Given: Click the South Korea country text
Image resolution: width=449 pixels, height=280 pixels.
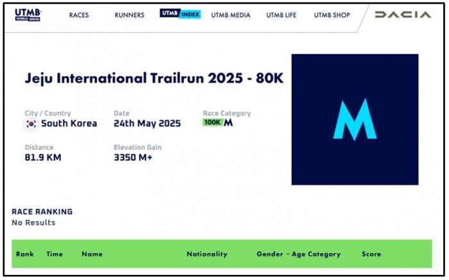Looking at the screenshot, I should (69, 123).
